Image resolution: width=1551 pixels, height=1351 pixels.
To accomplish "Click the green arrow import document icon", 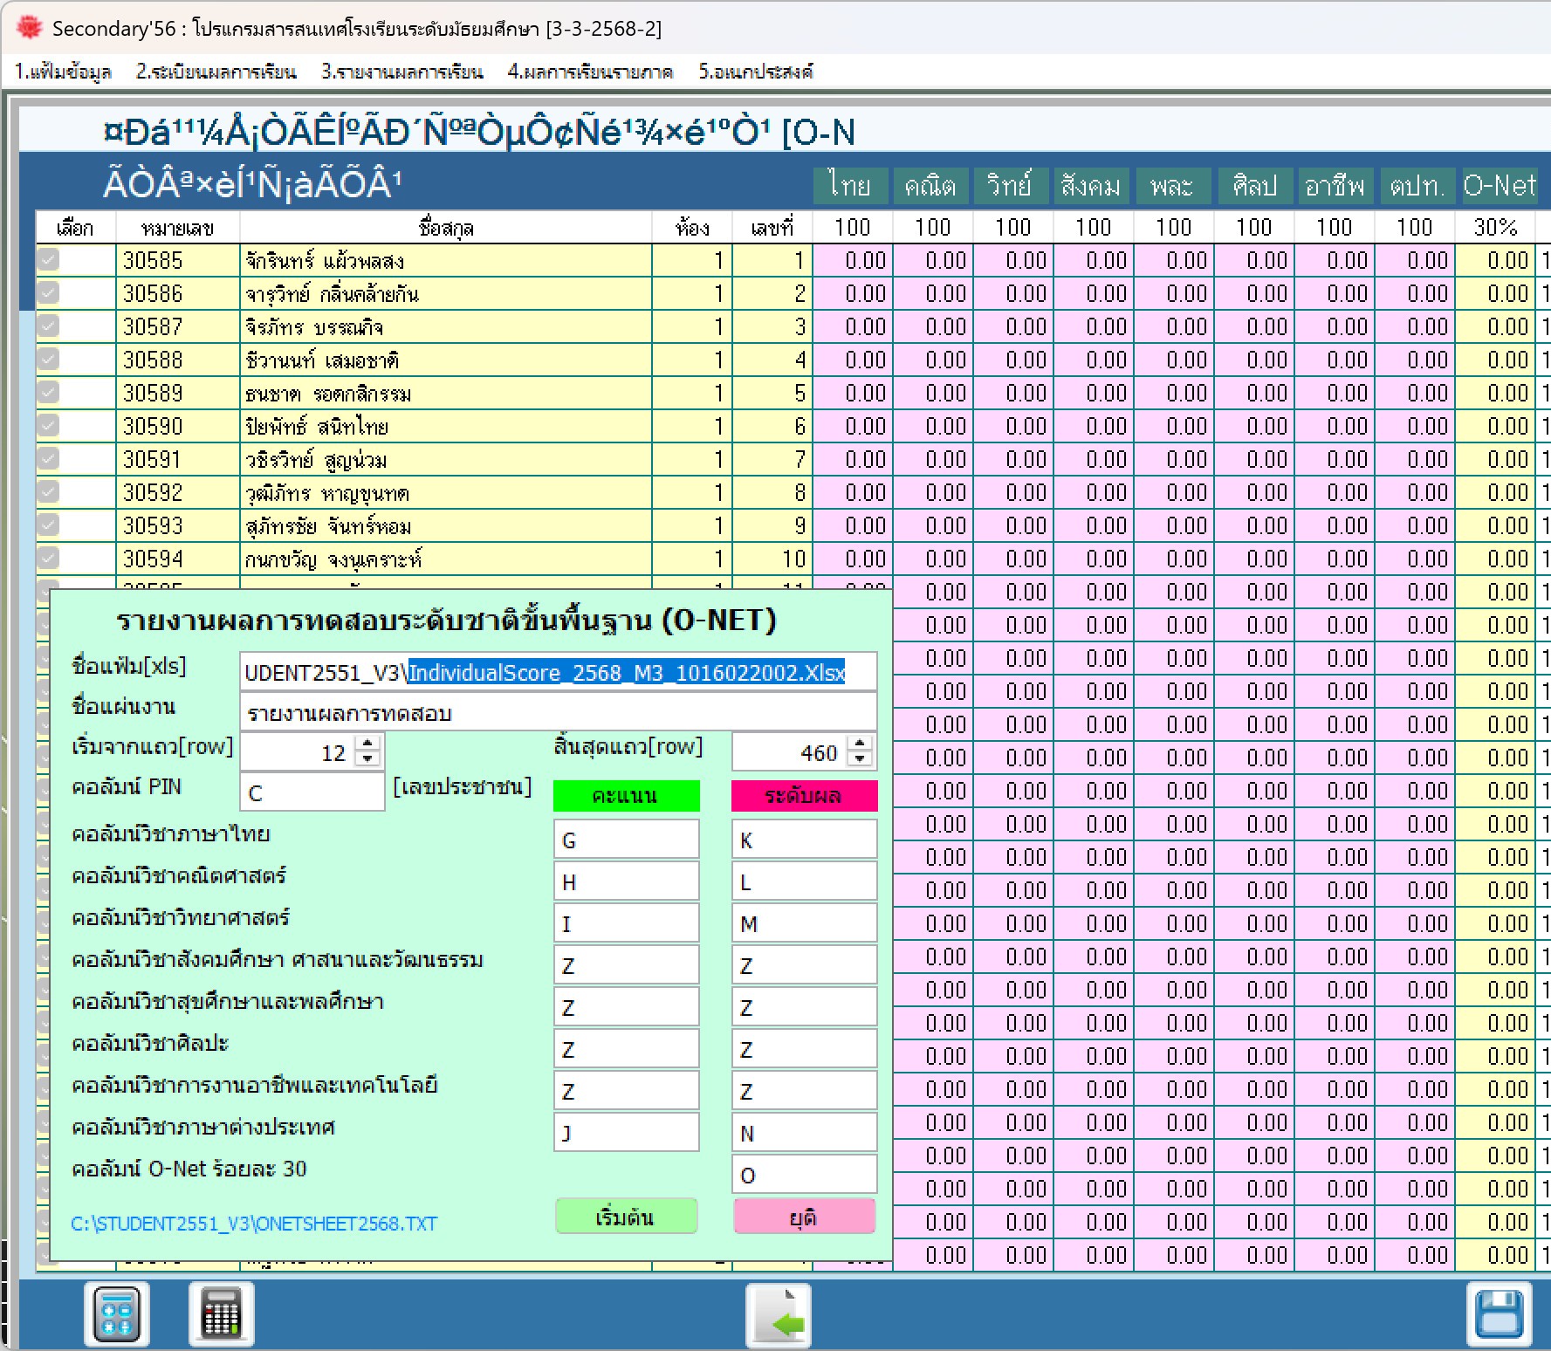I will click(x=779, y=1315).
